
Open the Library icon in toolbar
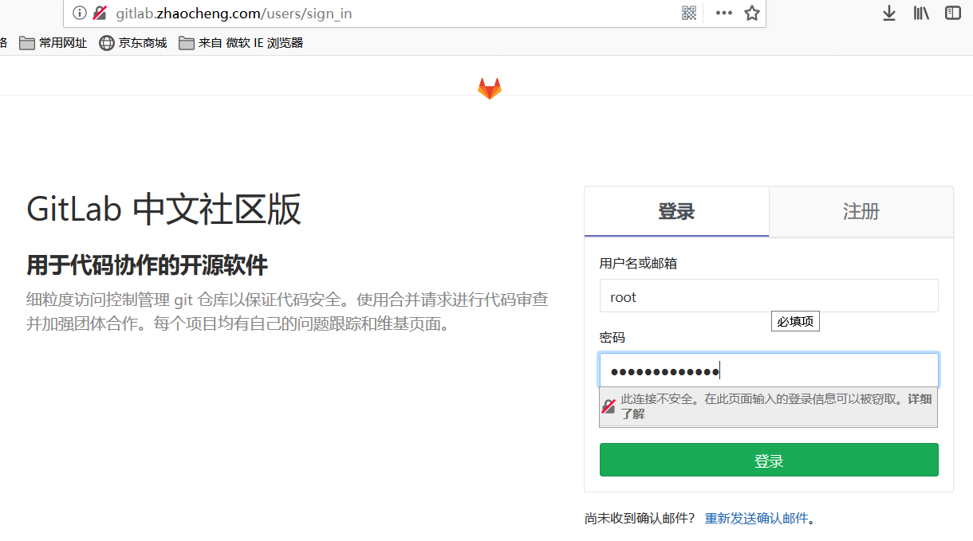click(921, 13)
